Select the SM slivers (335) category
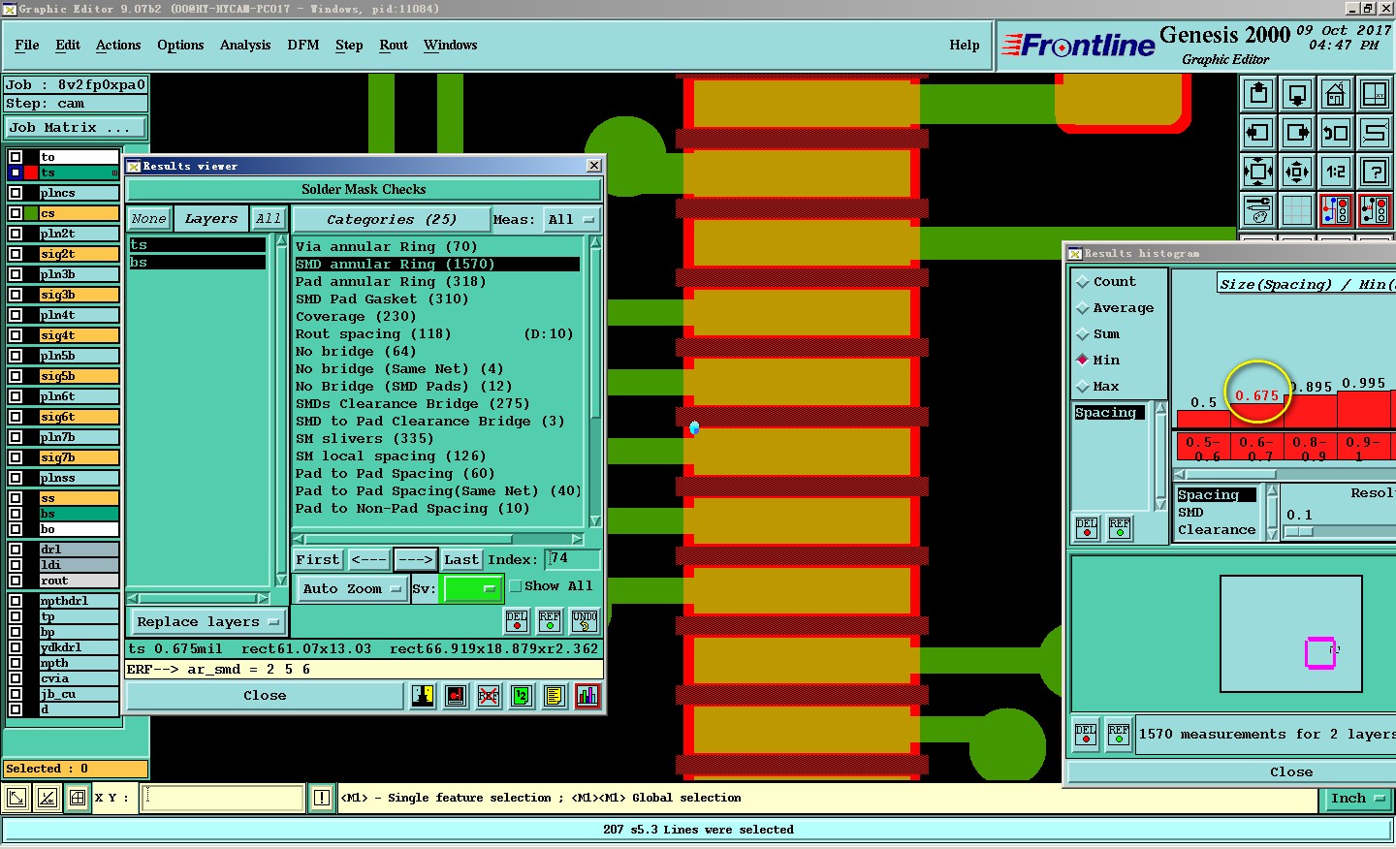 [x=365, y=439]
